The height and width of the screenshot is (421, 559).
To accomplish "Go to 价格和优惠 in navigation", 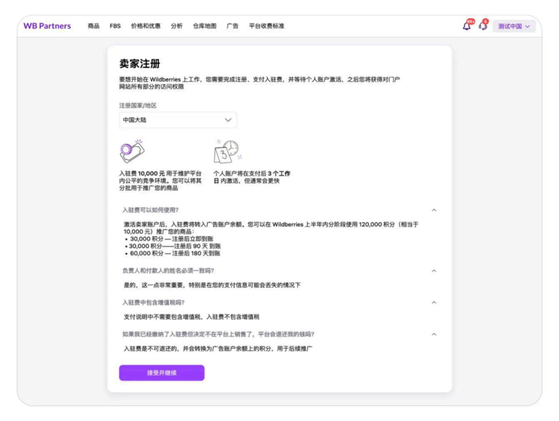I will coord(145,26).
